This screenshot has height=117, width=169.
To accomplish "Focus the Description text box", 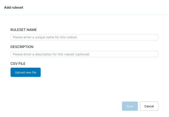I will coord(84,54).
